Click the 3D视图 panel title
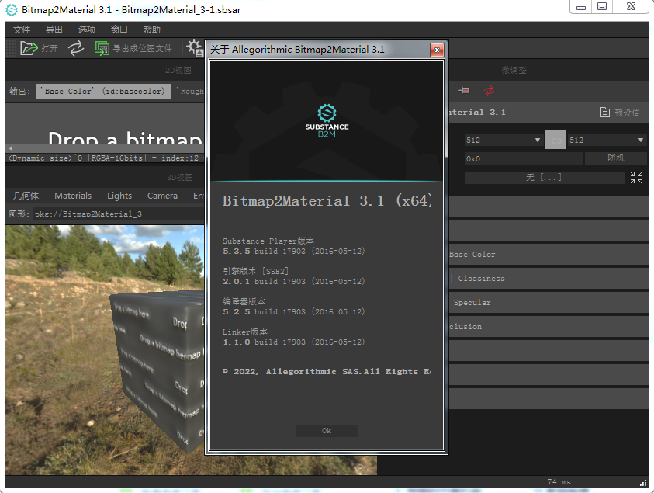This screenshot has height=493, width=654. pos(180,178)
